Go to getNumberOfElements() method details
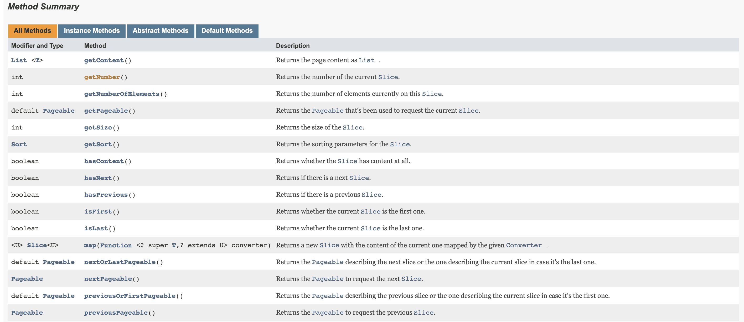The height and width of the screenshot is (322, 744). 122,94
